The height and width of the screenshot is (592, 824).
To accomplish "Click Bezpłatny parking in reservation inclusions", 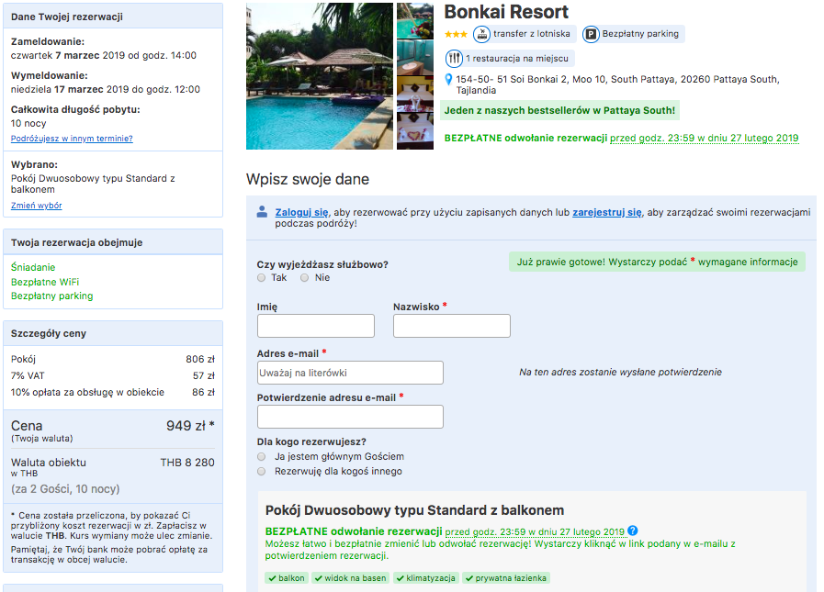I will coord(52,296).
